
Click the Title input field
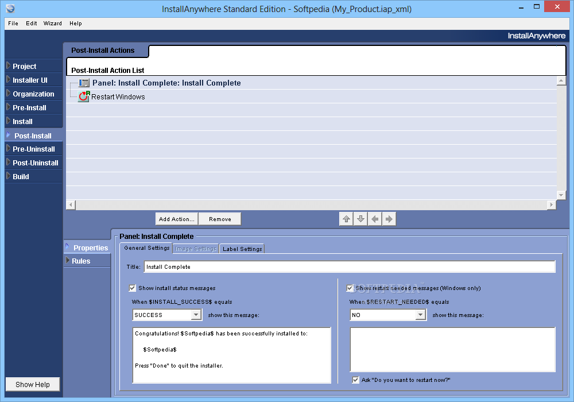point(350,267)
